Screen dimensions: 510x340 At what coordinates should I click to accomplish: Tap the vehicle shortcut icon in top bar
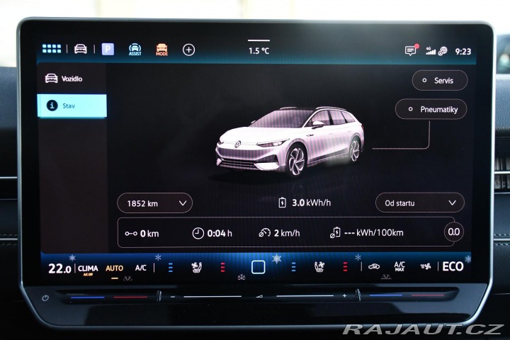tap(80, 49)
